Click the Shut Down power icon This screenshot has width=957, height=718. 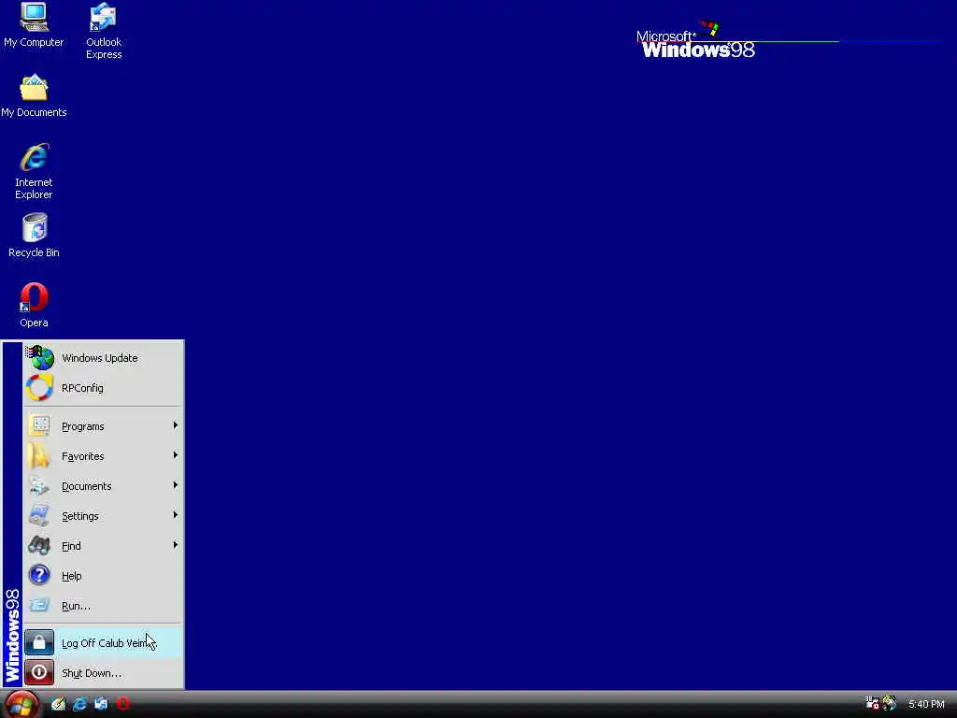tap(39, 673)
